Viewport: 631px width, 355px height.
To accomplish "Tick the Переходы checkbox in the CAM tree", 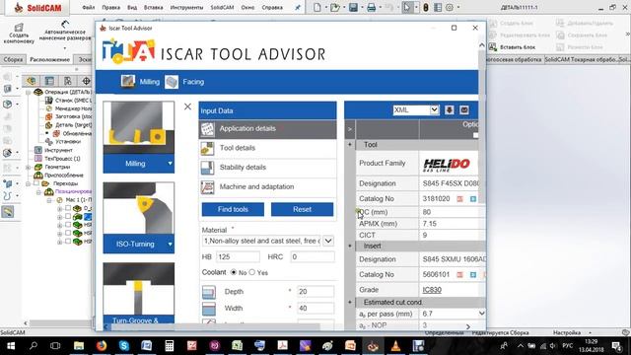I will pos(36,183).
